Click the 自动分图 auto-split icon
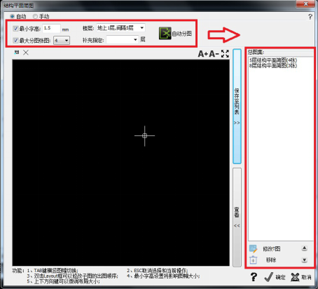Image resolution: width=318 pixels, height=289 pixels. (x=165, y=34)
